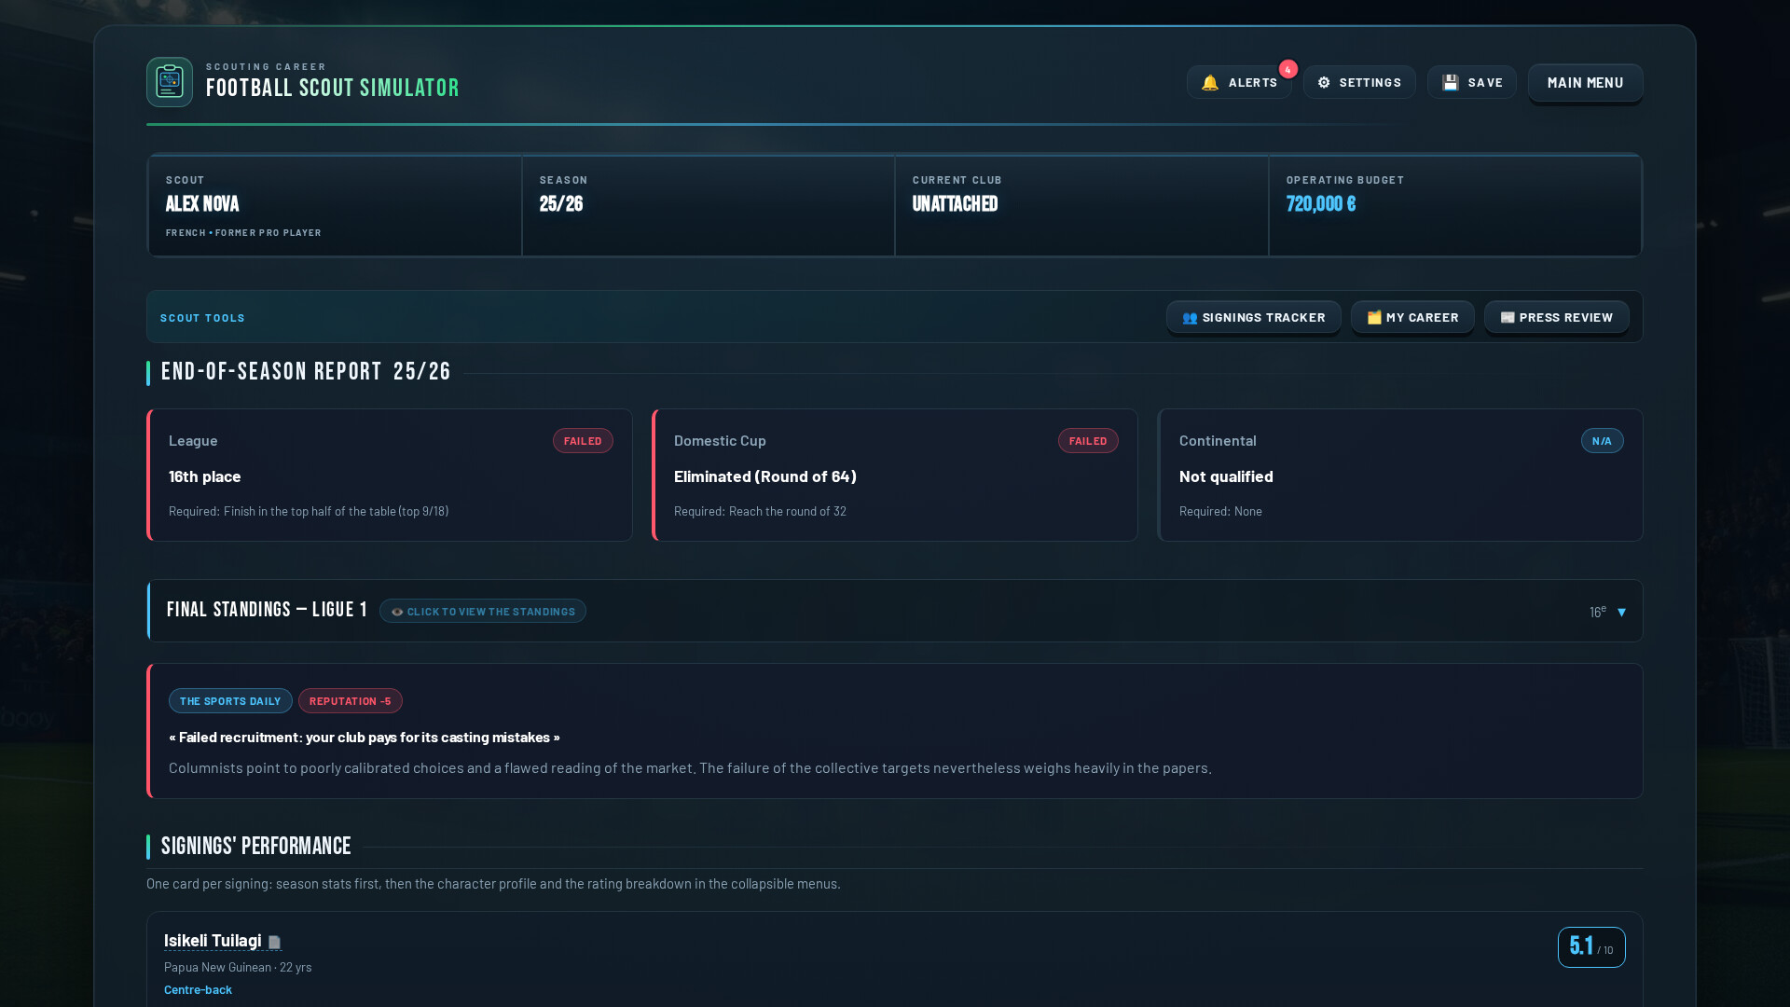Save game using the floppy disk icon
The image size is (1790, 1007).
pos(1451,83)
